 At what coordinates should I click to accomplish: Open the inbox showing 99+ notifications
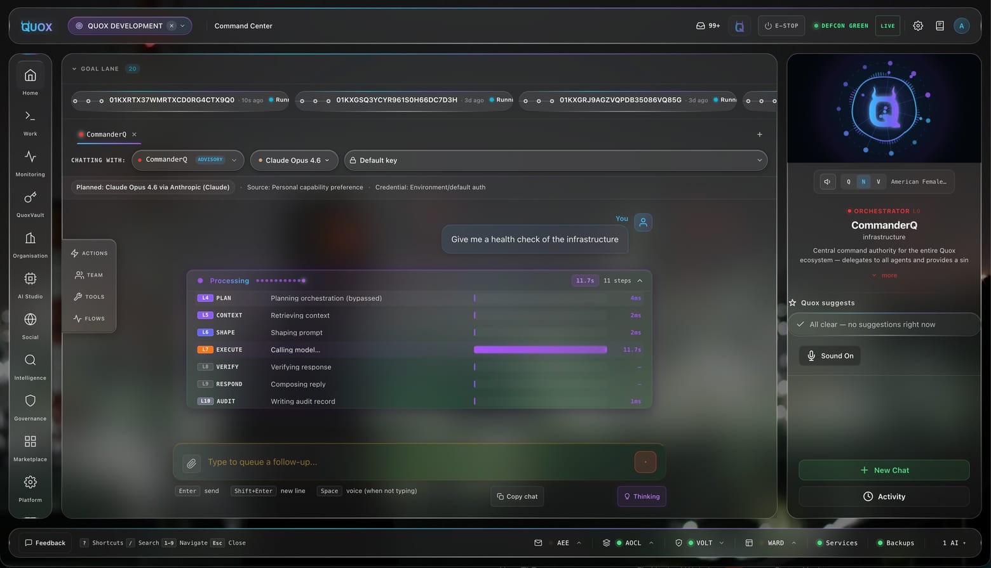pos(708,26)
